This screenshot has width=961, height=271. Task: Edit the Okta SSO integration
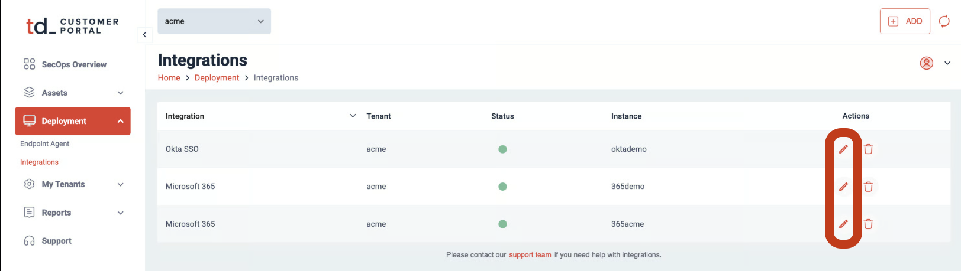pyautogui.click(x=843, y=149)
